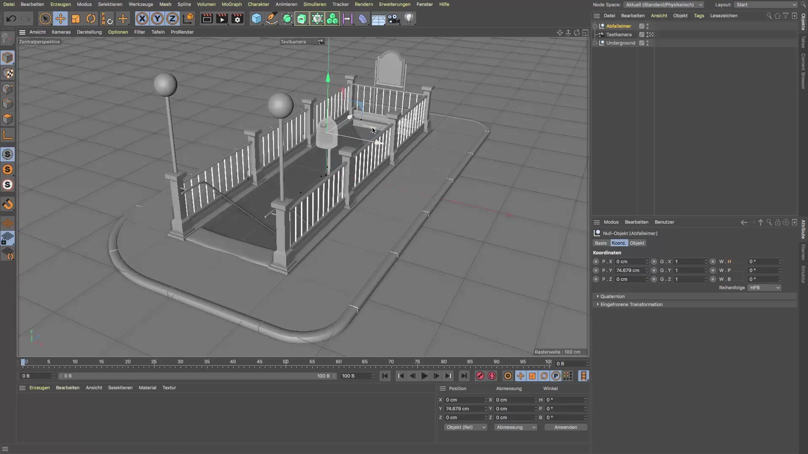
Task: Activate the Scale tool
Action: [x=76, y=18]
